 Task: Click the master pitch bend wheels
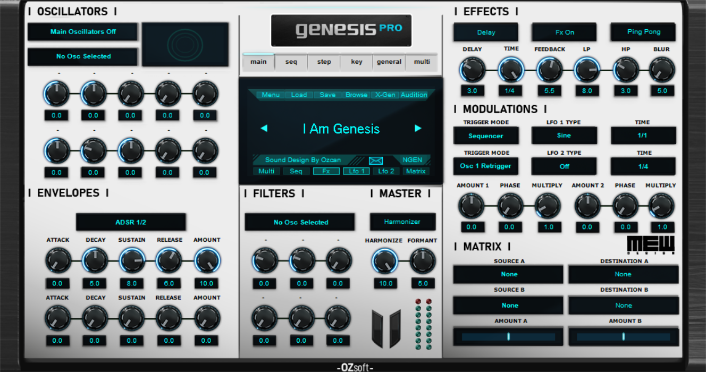pos(386,329)
